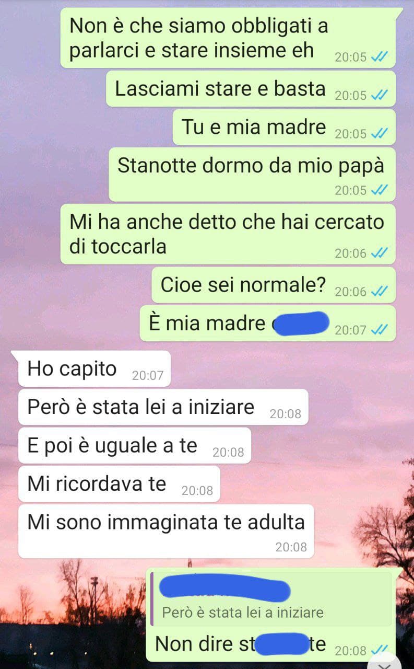Tap double check marks on 'È mia madre' message
The image size is (414, 669).
point(378,330)
